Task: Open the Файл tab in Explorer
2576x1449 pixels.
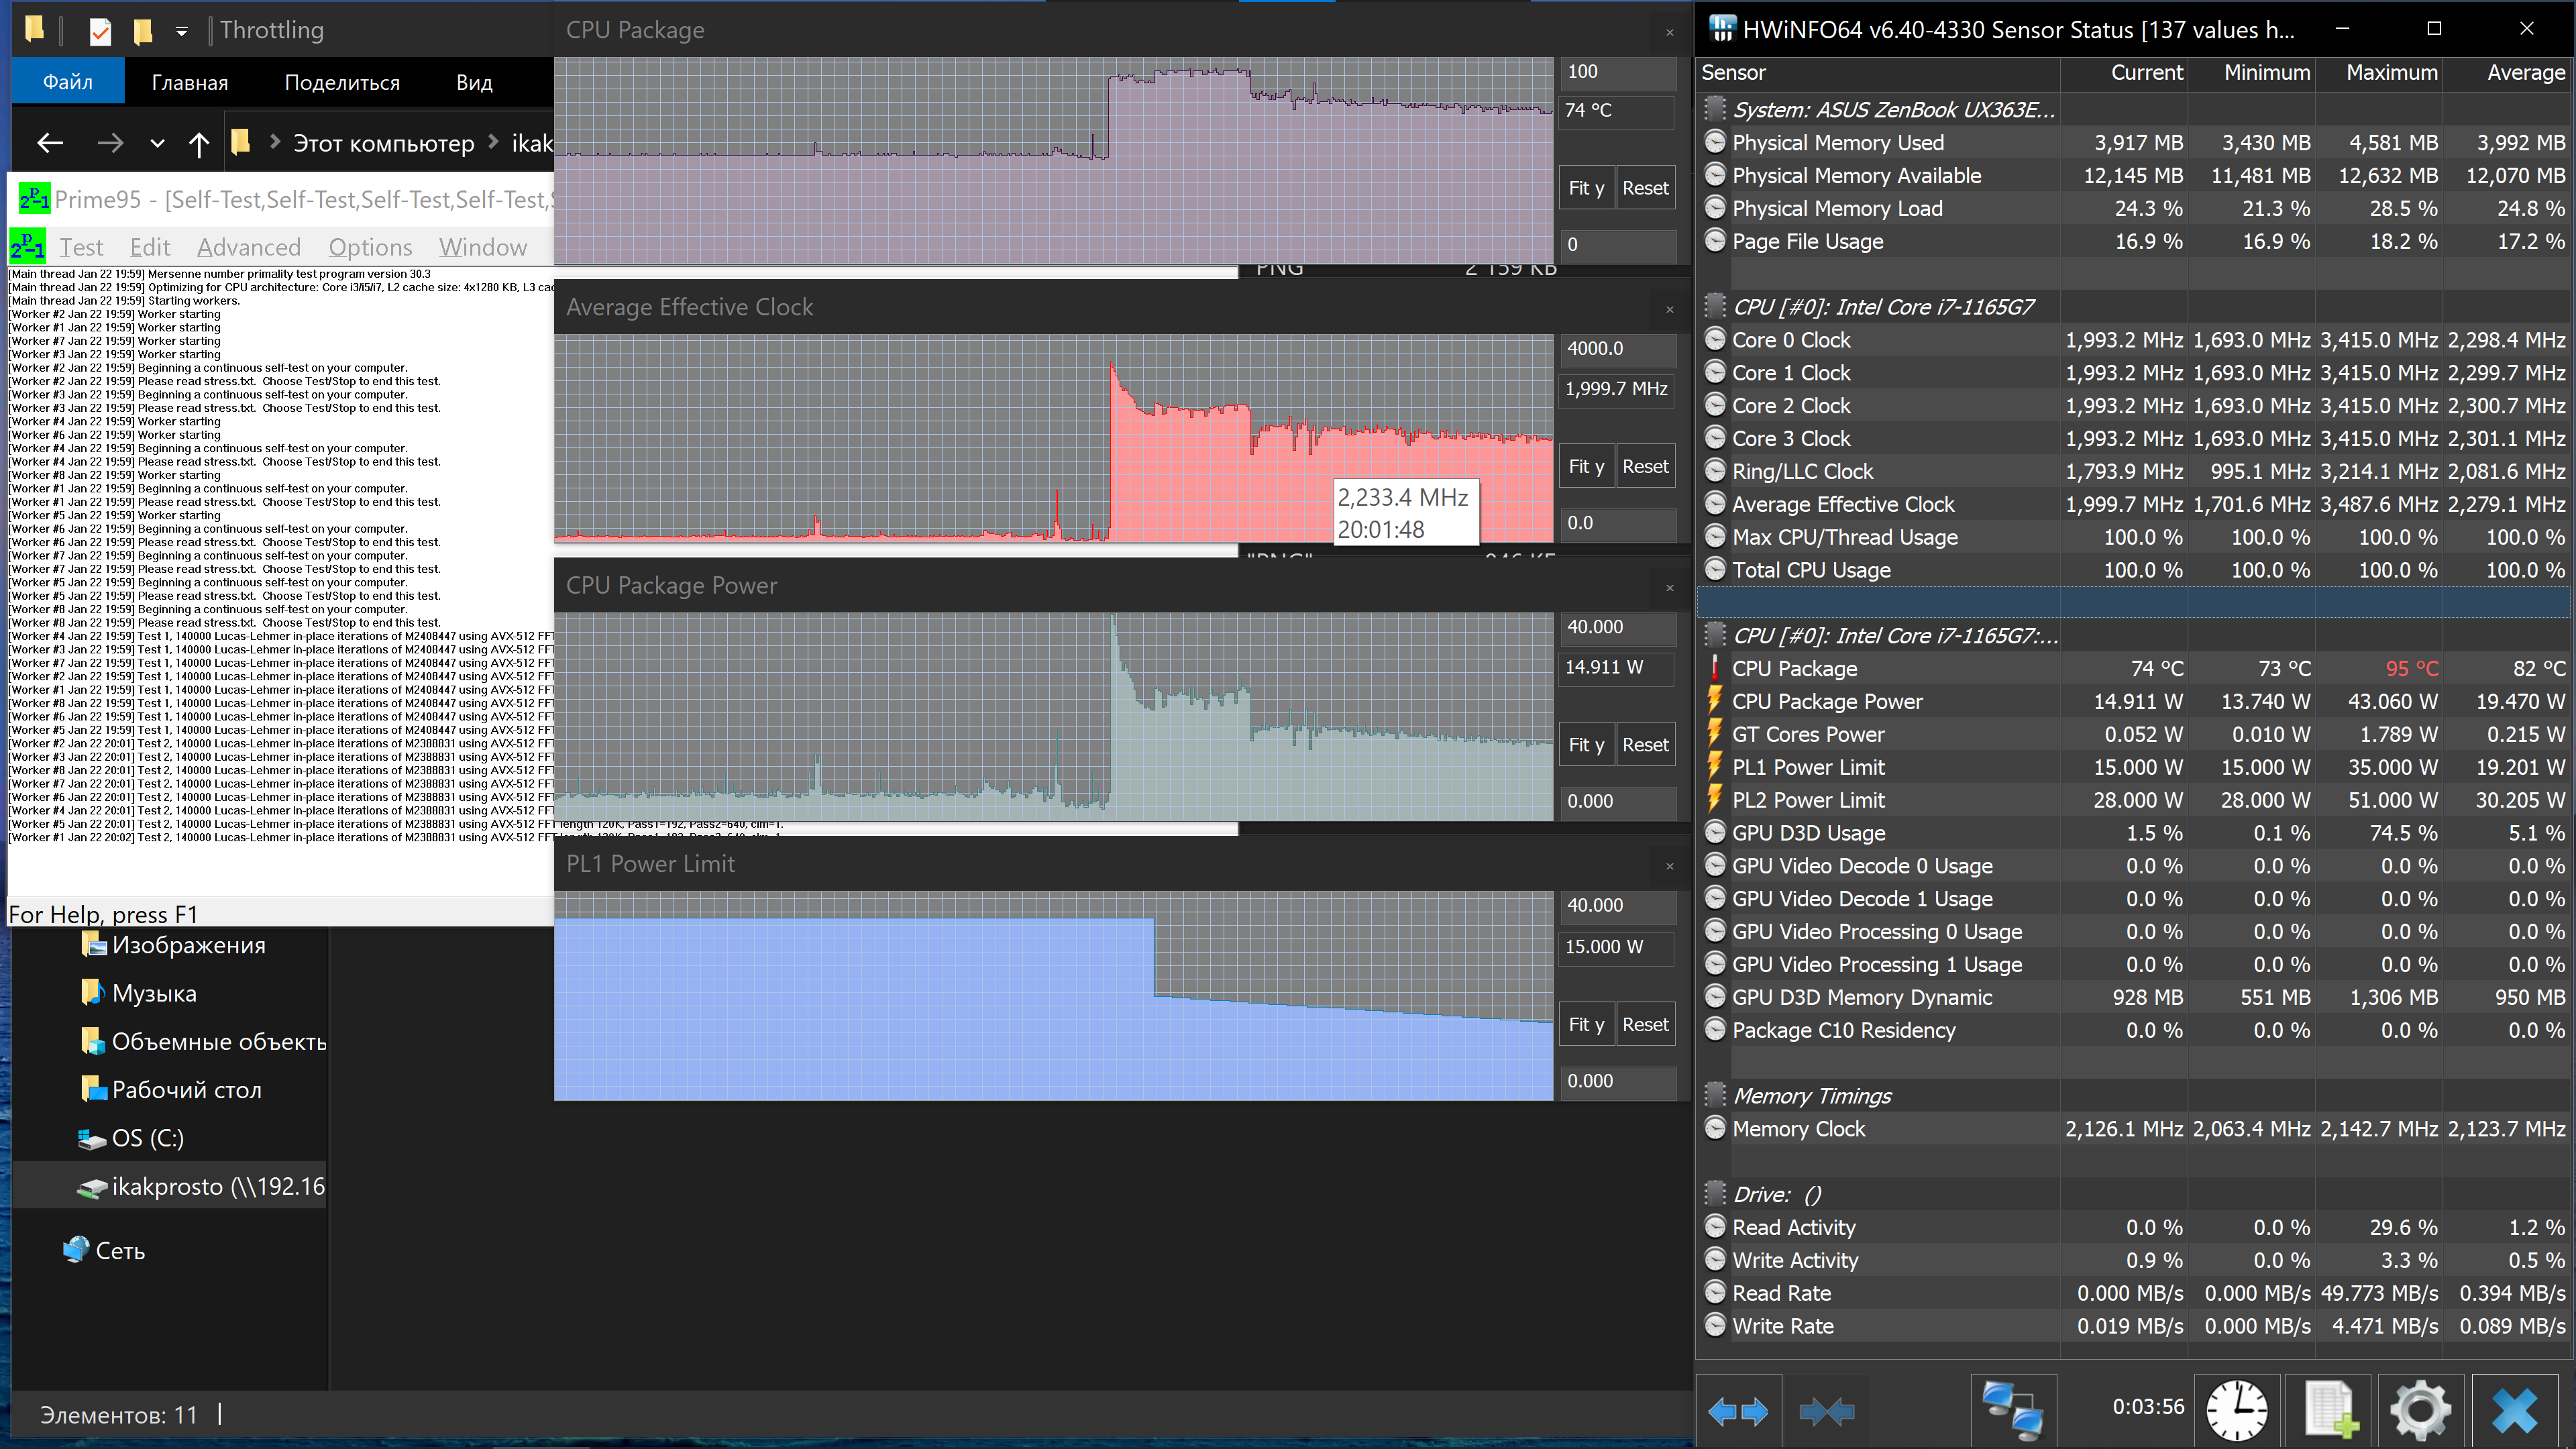Action: (x=68, y=82)
